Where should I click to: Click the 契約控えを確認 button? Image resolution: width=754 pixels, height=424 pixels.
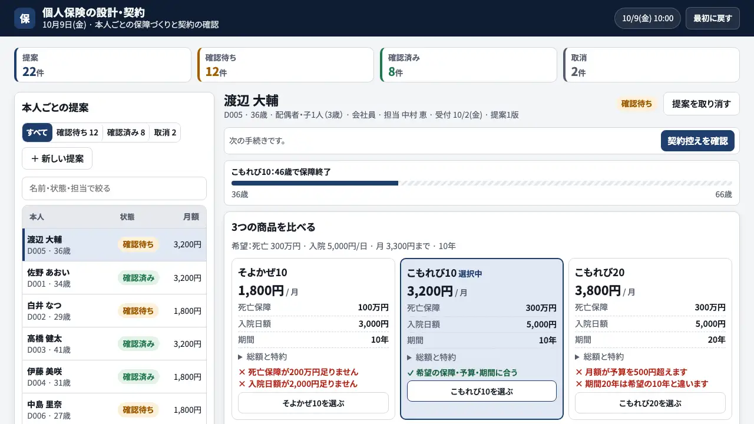tap(697, 141)
